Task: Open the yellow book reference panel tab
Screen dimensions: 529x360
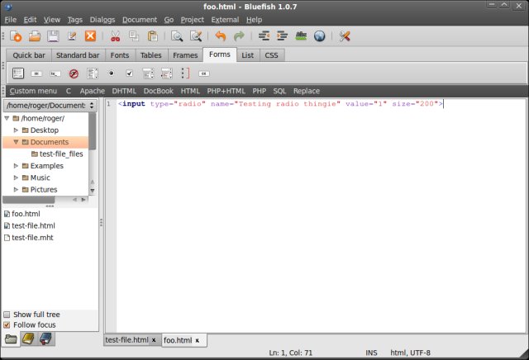Action: click(28, 339)
